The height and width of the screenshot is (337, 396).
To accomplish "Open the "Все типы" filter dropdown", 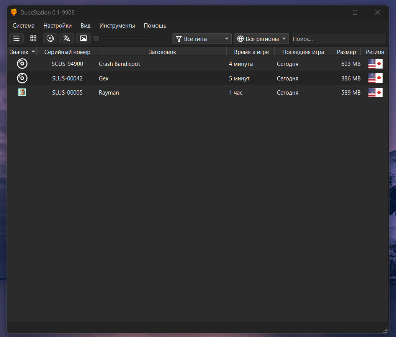I will click(202, 39).
